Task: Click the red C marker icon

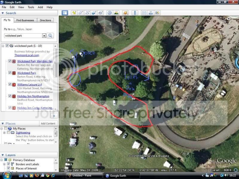Action: 14,85
